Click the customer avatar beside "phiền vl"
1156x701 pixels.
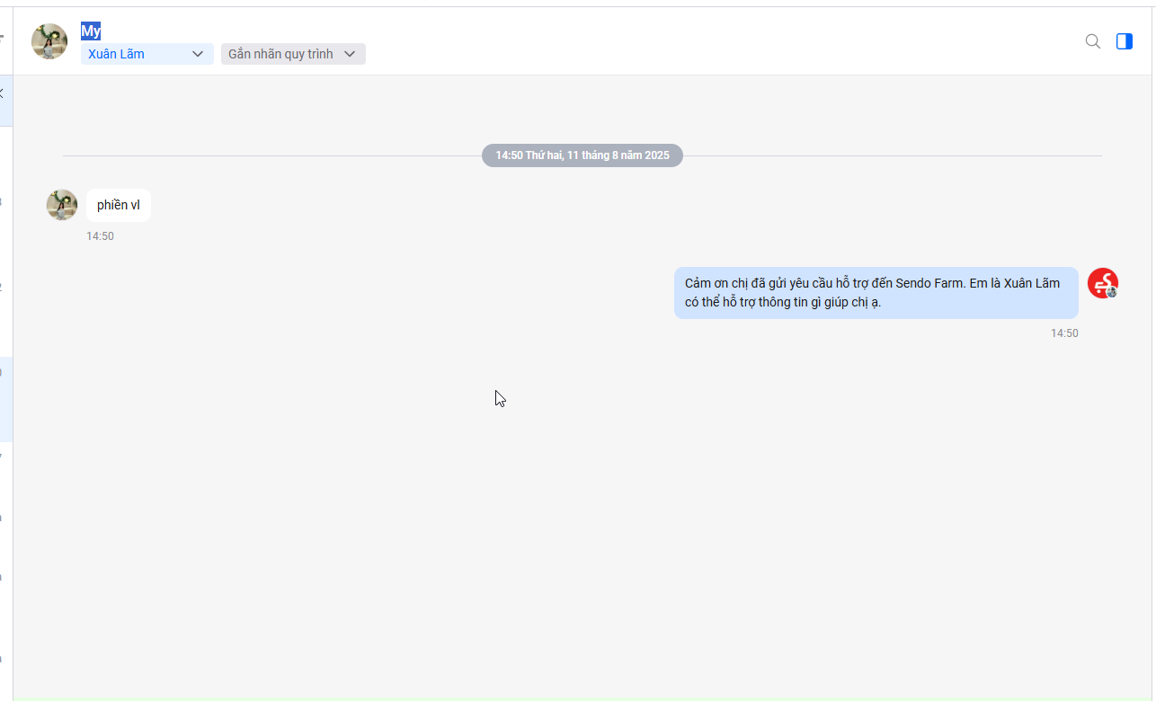pos(62,205)
